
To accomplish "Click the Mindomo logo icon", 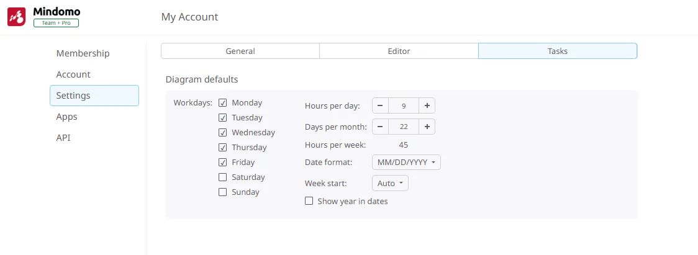I will click(x=16, y=17).
